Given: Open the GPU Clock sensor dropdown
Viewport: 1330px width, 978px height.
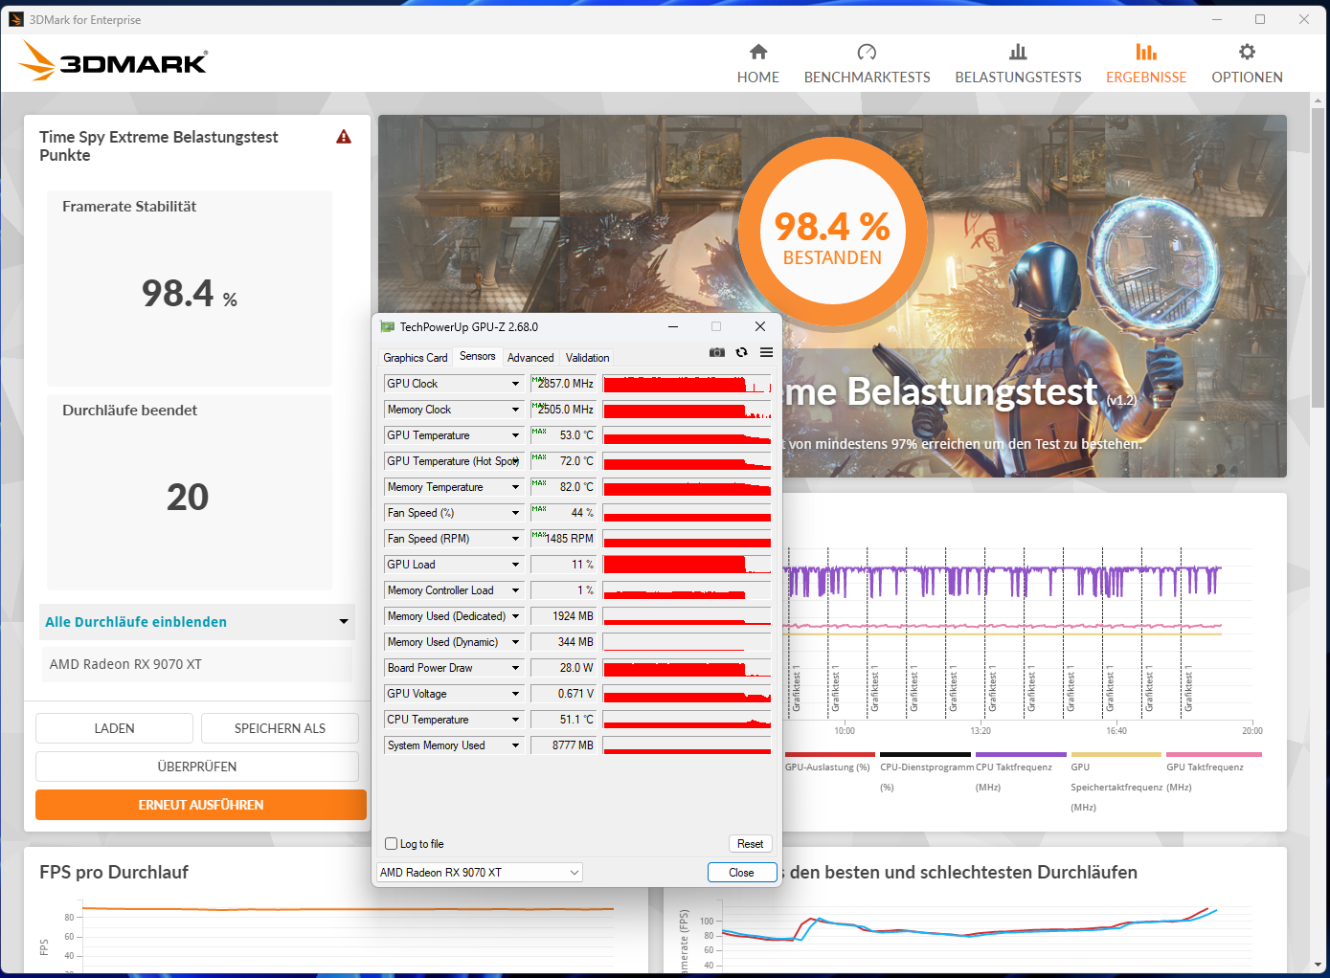Looking at the screenshot, I should click(x=515, y=384).
